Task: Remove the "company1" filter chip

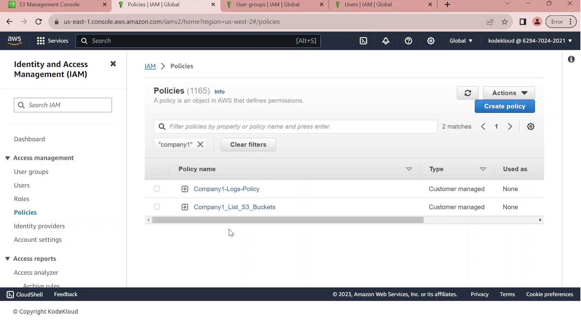Action: pos(200,145)
